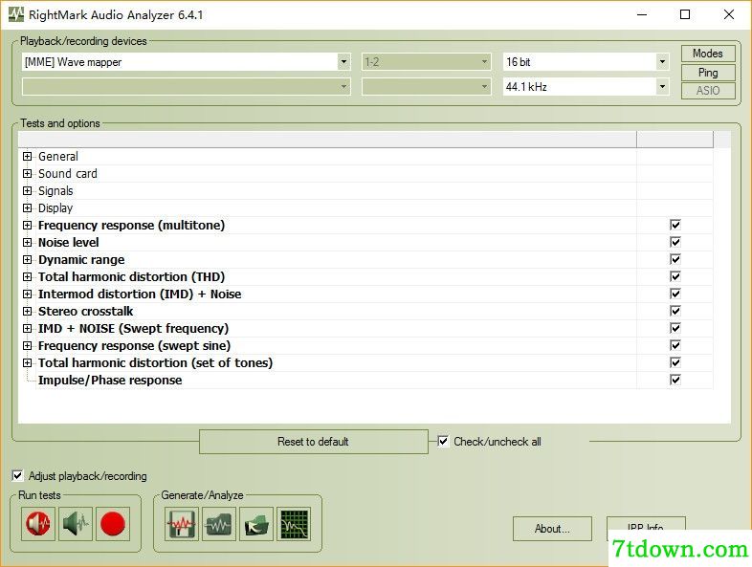Click the analyze WAV waveform icon
This screenshot has height=567, width=752.
click(x=219, y=524)
